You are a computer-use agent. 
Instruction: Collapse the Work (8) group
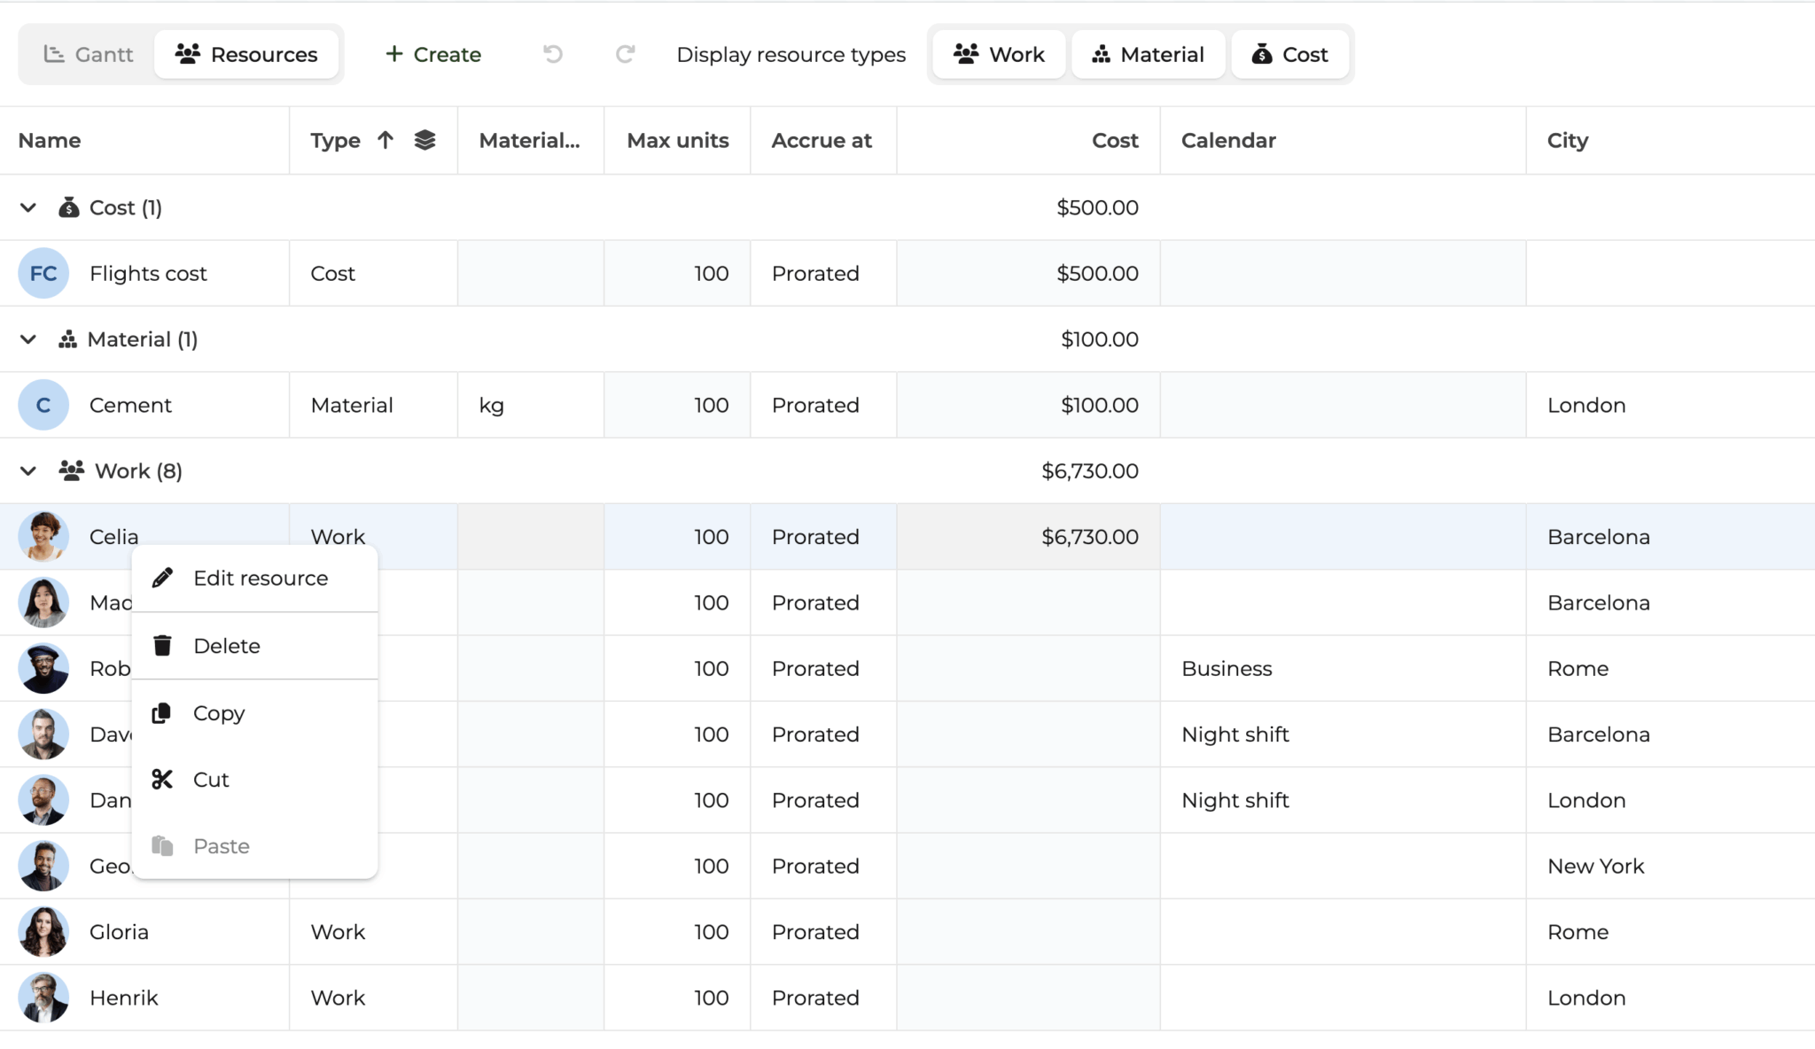pyautogui.click(x=28, y=470)
